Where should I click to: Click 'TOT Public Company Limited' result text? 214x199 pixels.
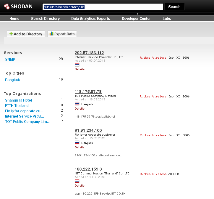95,96
